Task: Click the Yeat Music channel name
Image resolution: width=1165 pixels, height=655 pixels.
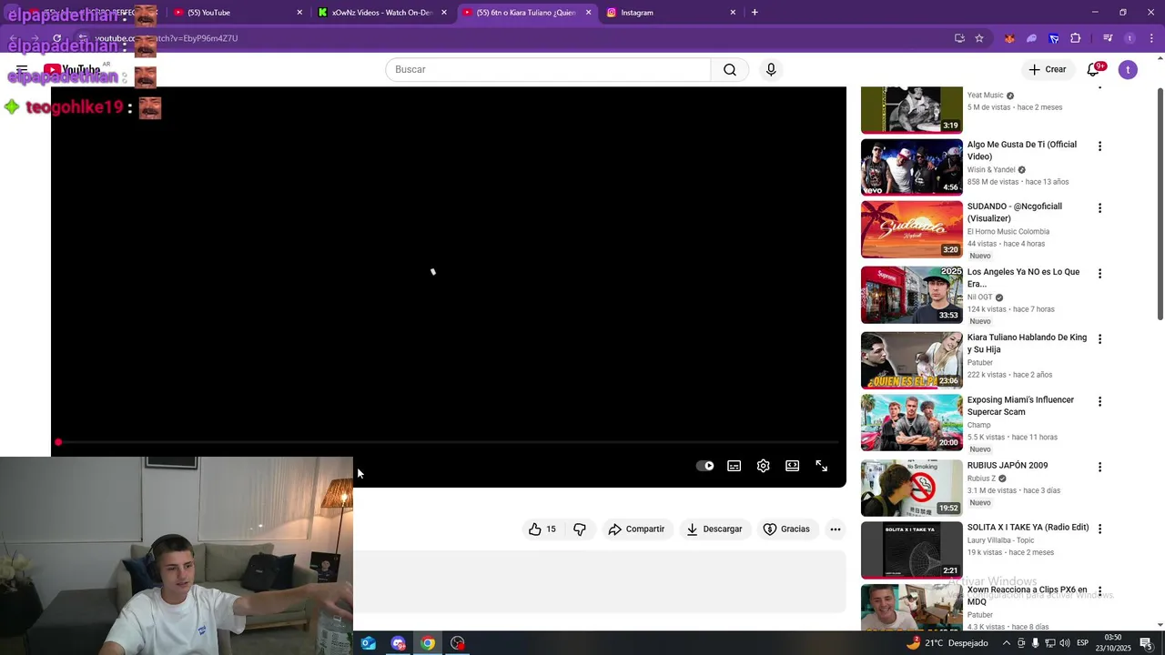Action: (985, 96)
